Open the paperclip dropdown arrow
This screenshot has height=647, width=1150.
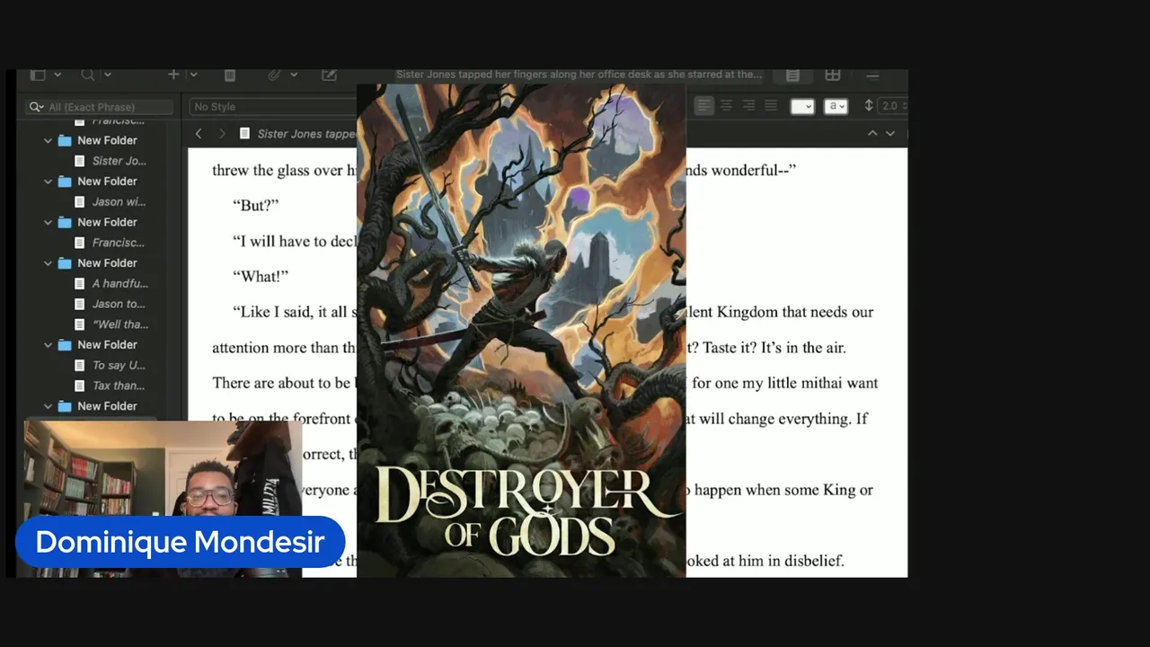[294, 75]
